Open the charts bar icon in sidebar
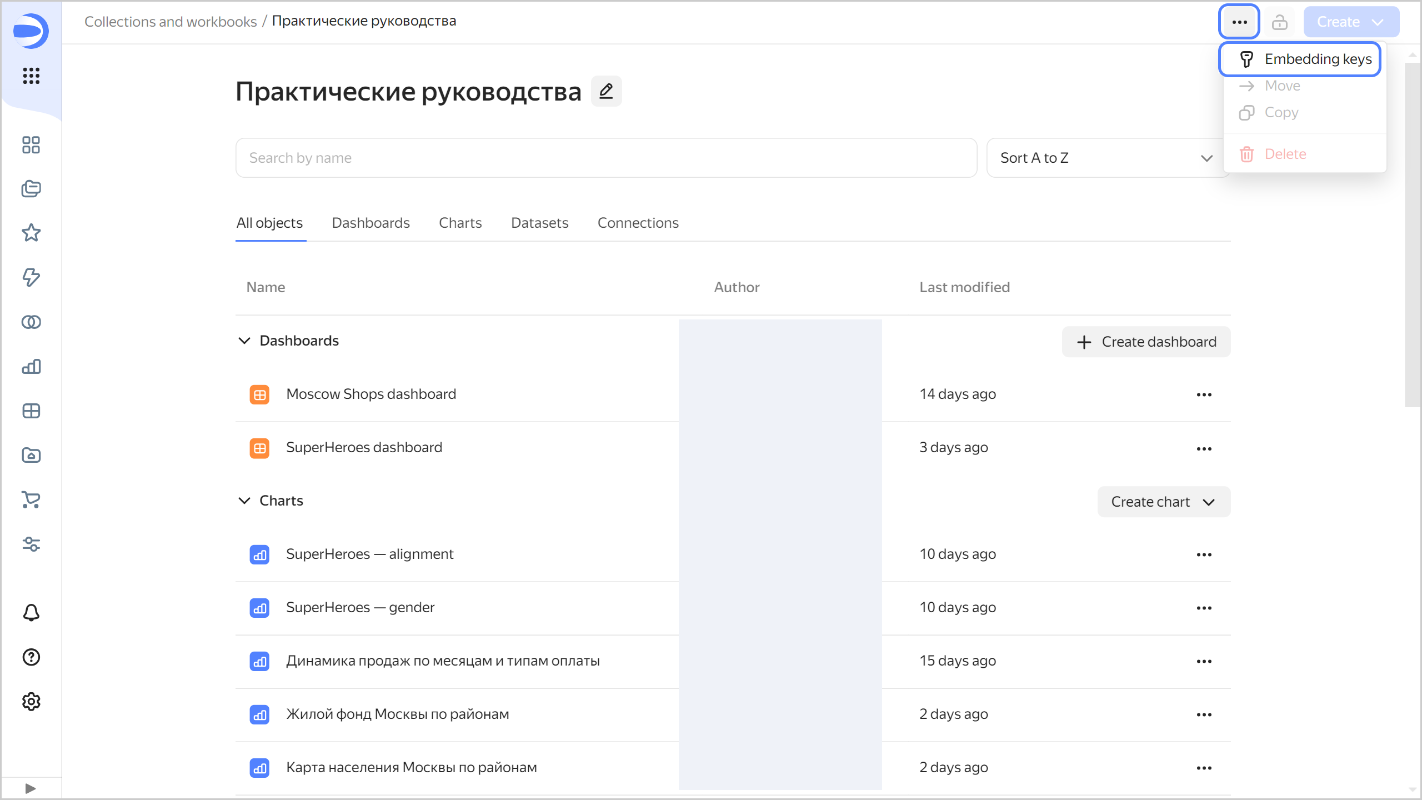 point(31,367)
